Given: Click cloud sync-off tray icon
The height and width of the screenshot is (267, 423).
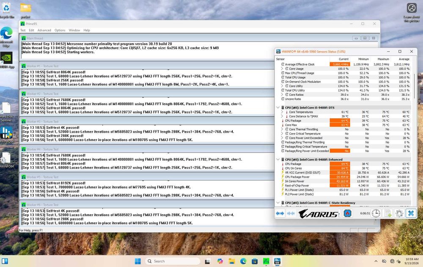Looking at the screenshot, I should click(384, 261).
